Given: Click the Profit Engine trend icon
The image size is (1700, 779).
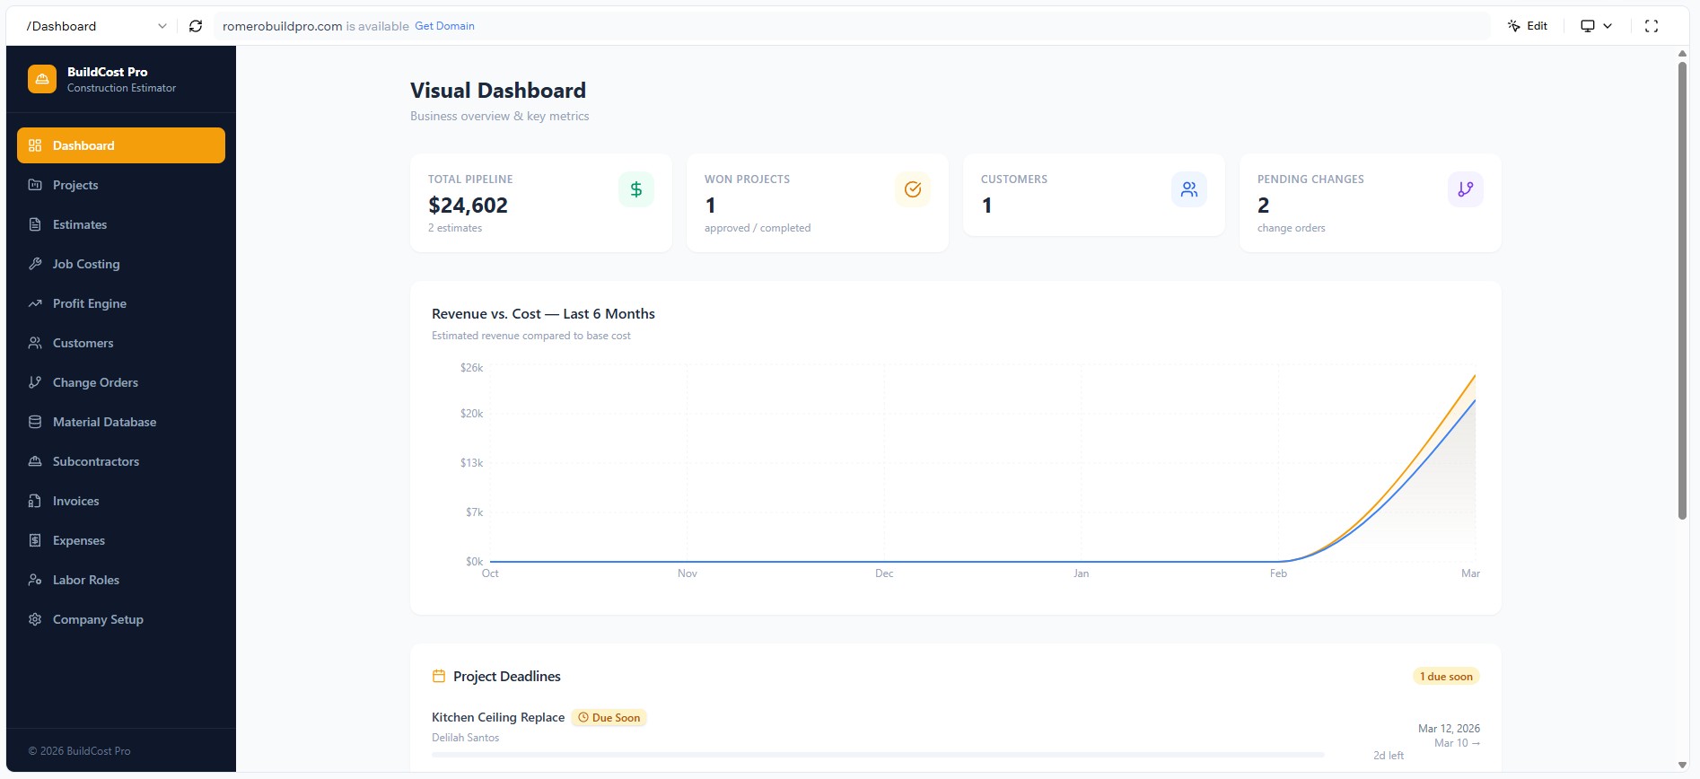Looking at the screenshot, I should tap(35, 303).
